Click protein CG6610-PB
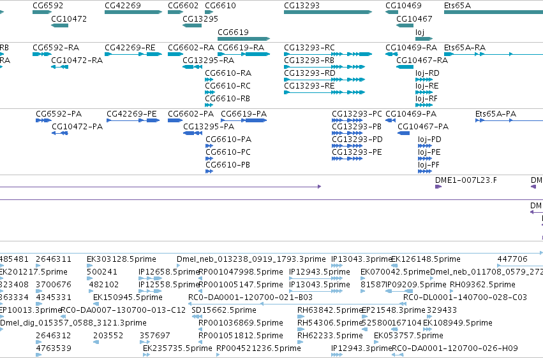 [228, 165]
